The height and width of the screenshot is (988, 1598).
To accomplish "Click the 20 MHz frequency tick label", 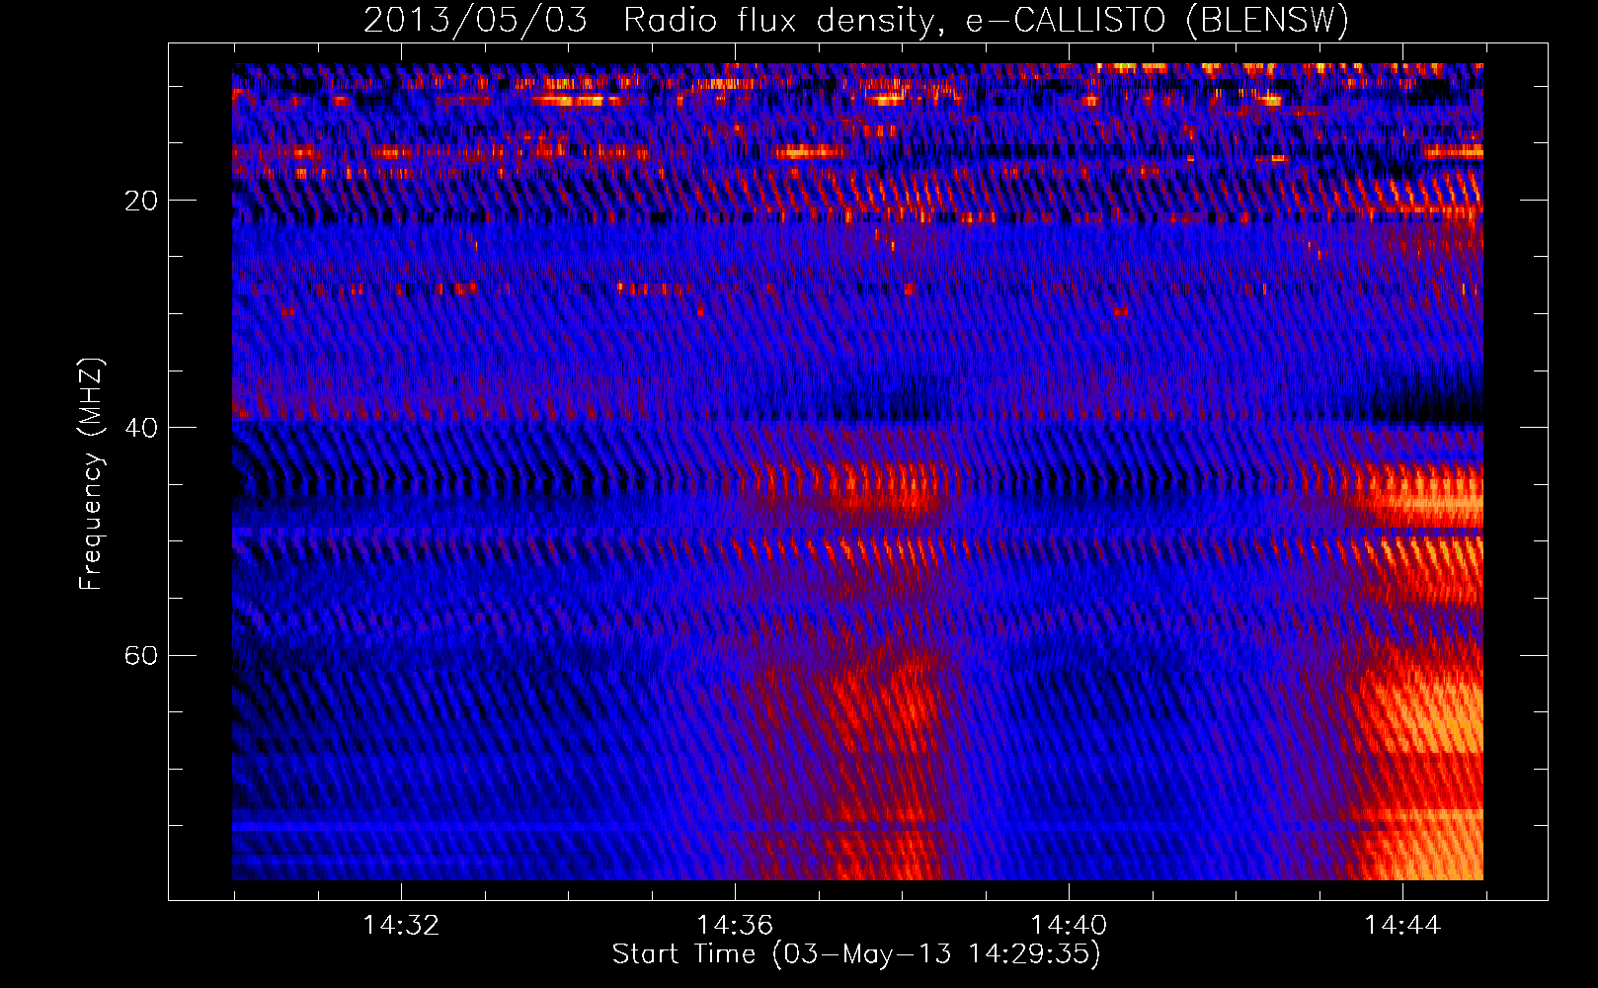I will coord(141,202).
